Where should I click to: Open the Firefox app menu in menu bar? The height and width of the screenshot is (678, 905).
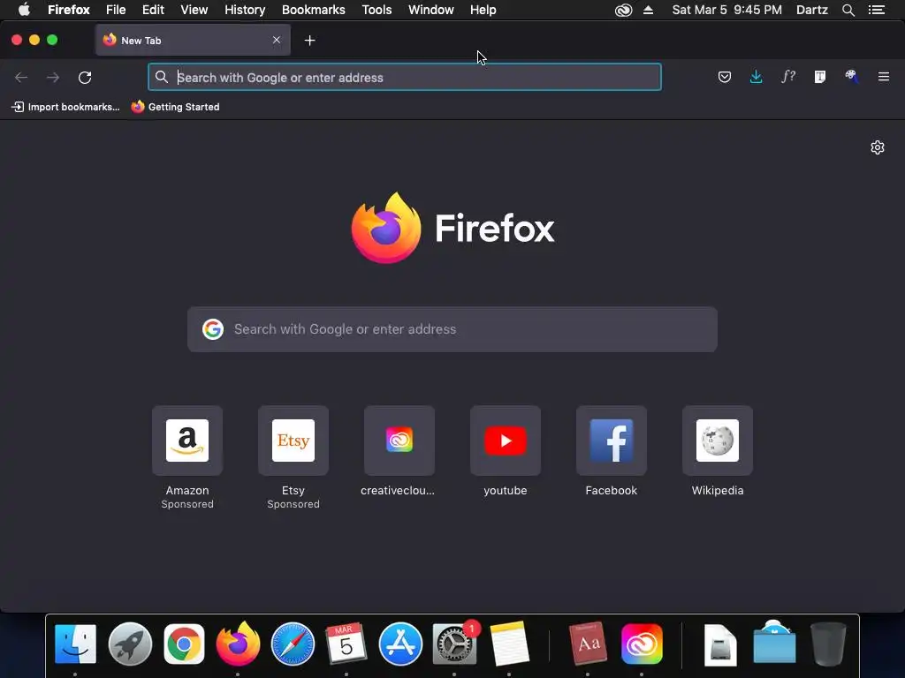coord(69,10)
